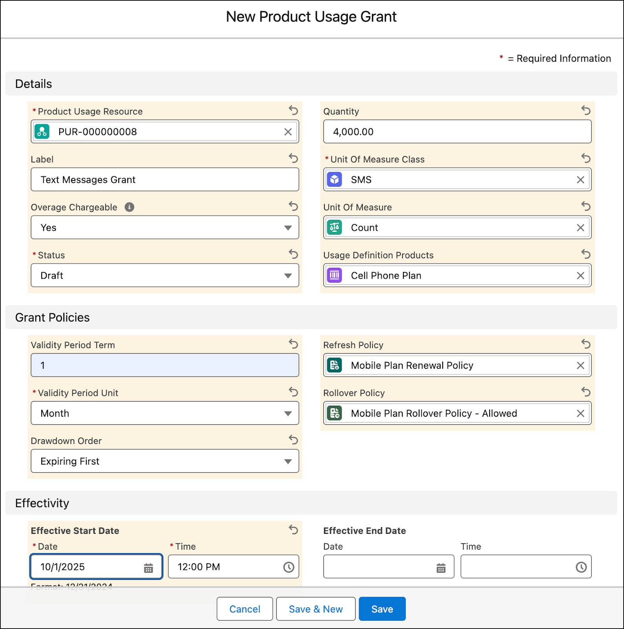
Task: Click the Mobile Plan Renewal Policy icon
Action: (x=335, y=365)
